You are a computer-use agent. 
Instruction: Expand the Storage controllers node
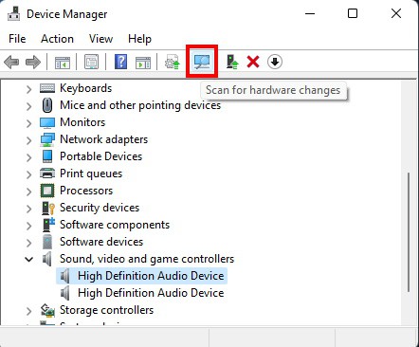28,311
